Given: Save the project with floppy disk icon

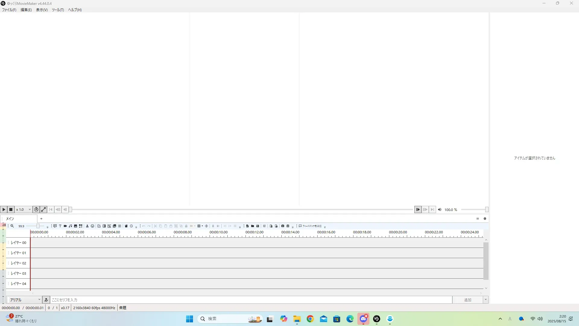Looking at the screenshot, I should point(258,226).
